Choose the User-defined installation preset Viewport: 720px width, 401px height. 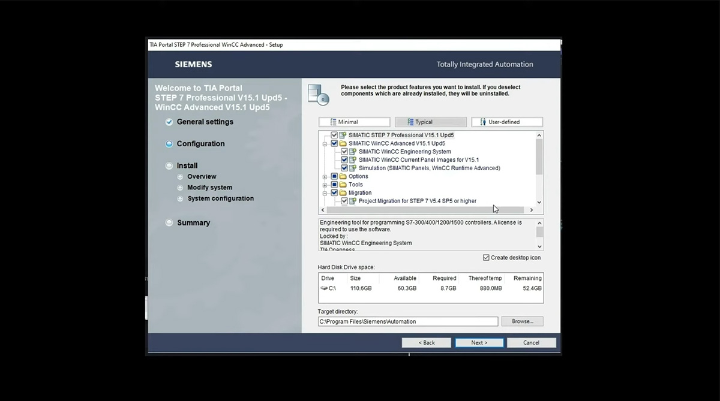point(507,122)
